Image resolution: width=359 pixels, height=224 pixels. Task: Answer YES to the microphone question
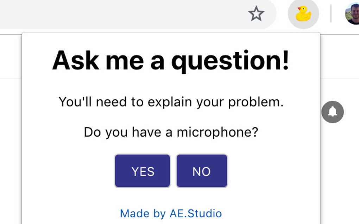pos(143,171)
